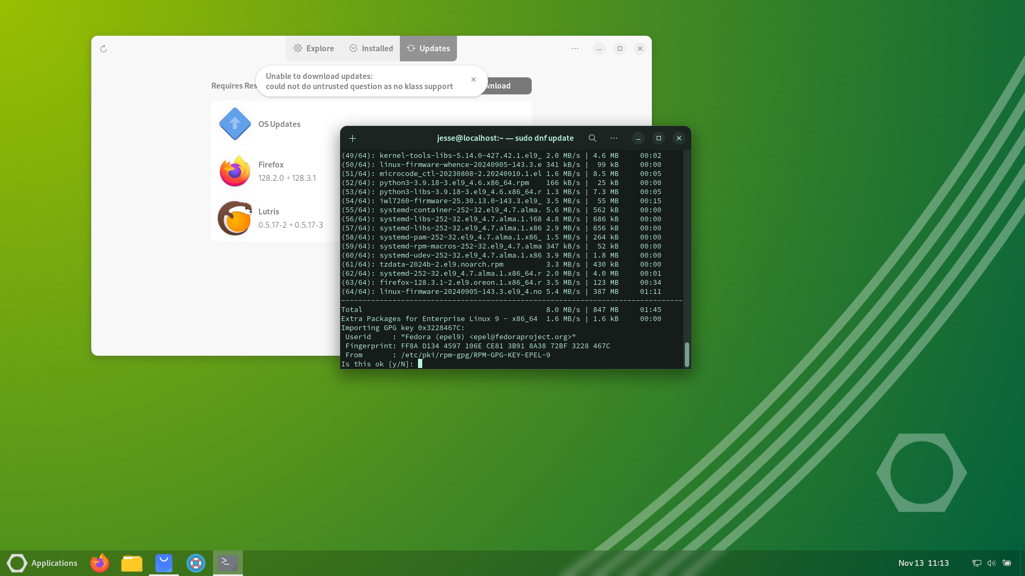Click the Total 847 MB line

tap(501, 310)
